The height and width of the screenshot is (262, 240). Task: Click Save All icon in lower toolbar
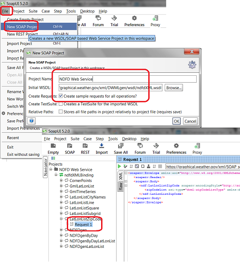coord(120,146)
